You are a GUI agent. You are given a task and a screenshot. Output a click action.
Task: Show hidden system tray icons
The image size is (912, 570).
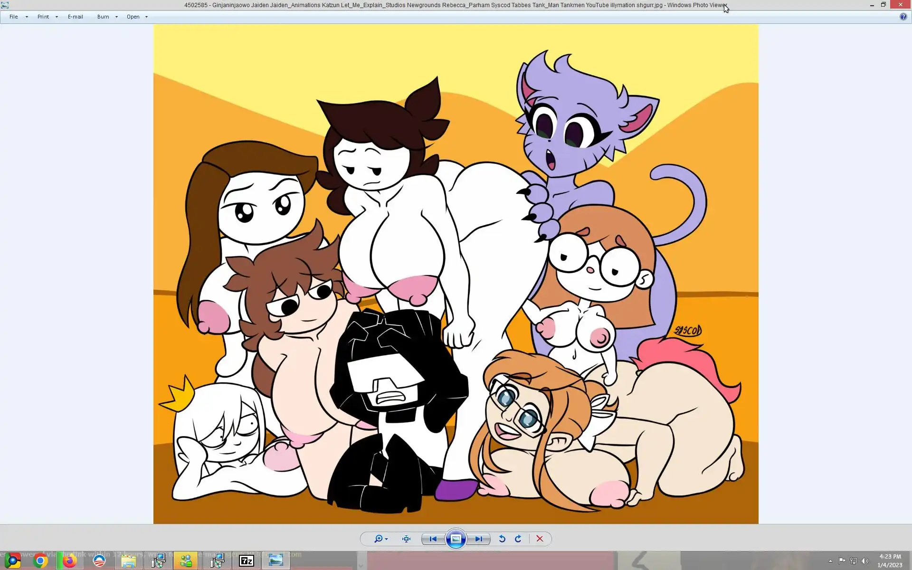[830, 561]
